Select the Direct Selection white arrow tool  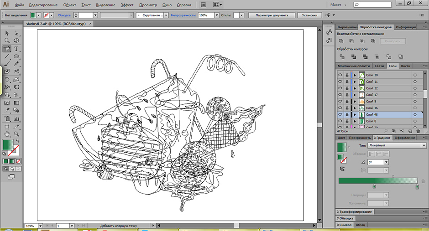coord(16,33)
